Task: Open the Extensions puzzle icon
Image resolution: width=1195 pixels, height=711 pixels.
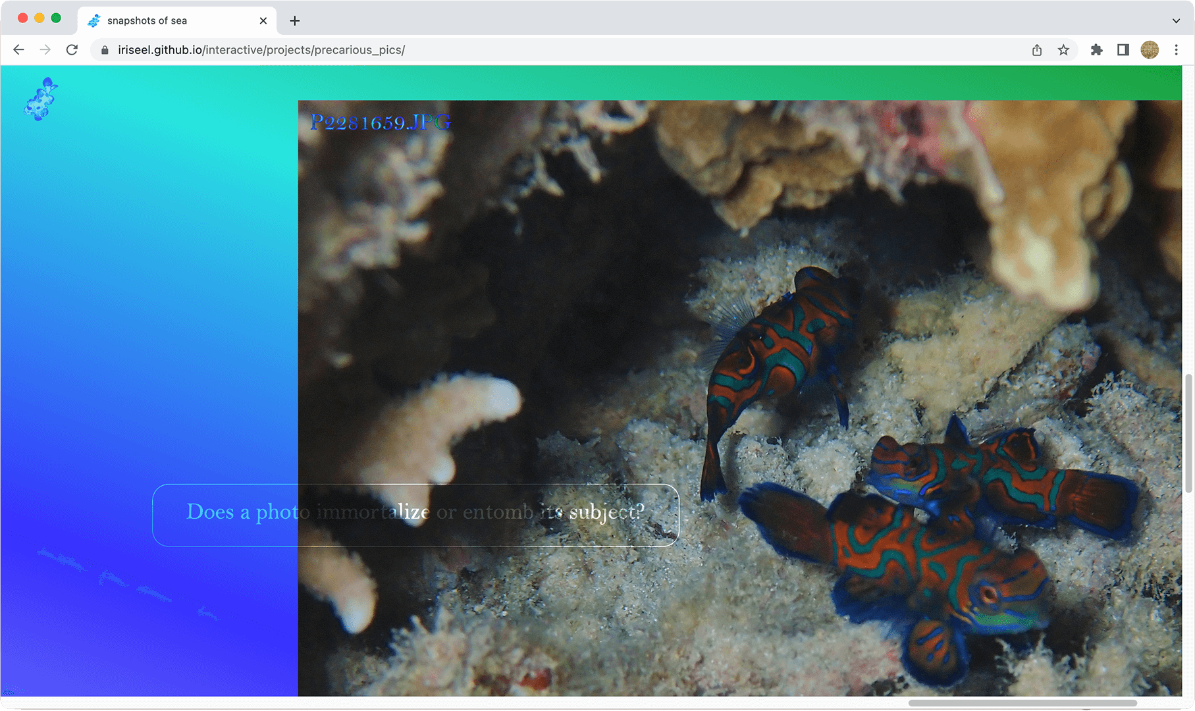Action: [1096, 50]
